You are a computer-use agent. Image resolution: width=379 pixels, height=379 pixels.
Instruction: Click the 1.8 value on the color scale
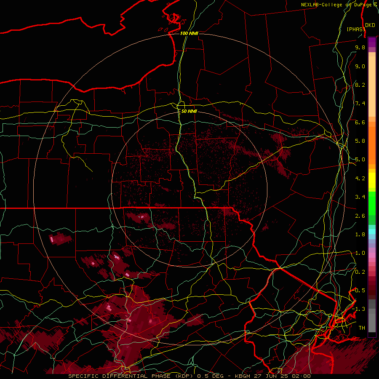tap(360, 235)
